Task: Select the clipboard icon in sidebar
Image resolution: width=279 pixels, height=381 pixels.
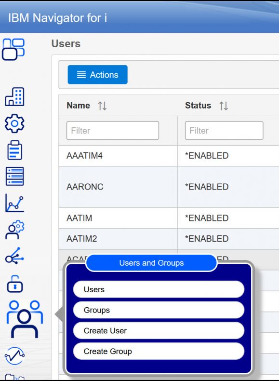Action: [x=14, y=150]
